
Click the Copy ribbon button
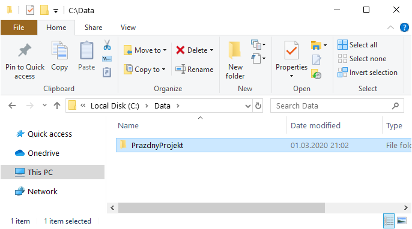point(59,56)
